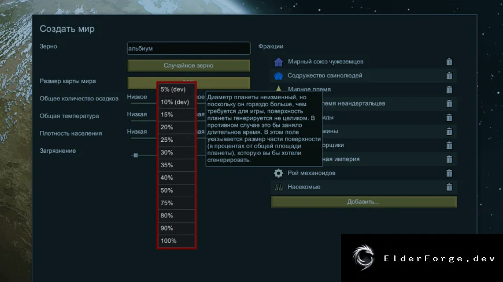Screen dimensions: 503x282
Task: Remove the Содружество свинолюдей faction via trash
Action: coord(449,76)
